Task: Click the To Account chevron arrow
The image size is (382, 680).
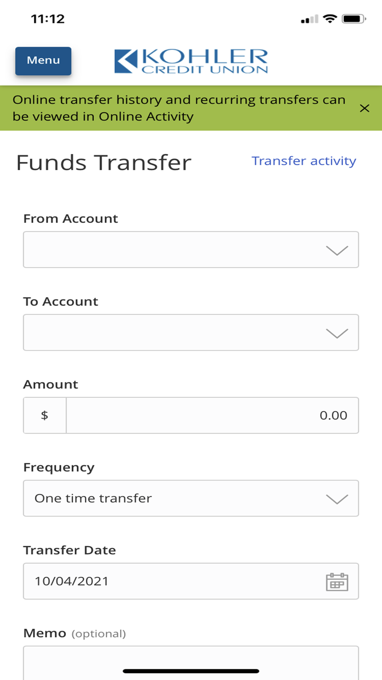Action: (337, 333)
